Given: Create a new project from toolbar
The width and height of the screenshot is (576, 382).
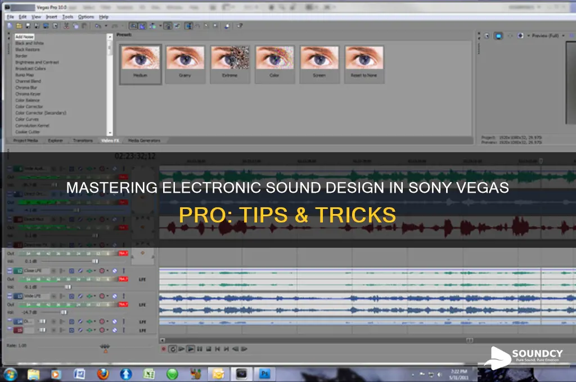Looking at the screenshot, I should (10, 26).
